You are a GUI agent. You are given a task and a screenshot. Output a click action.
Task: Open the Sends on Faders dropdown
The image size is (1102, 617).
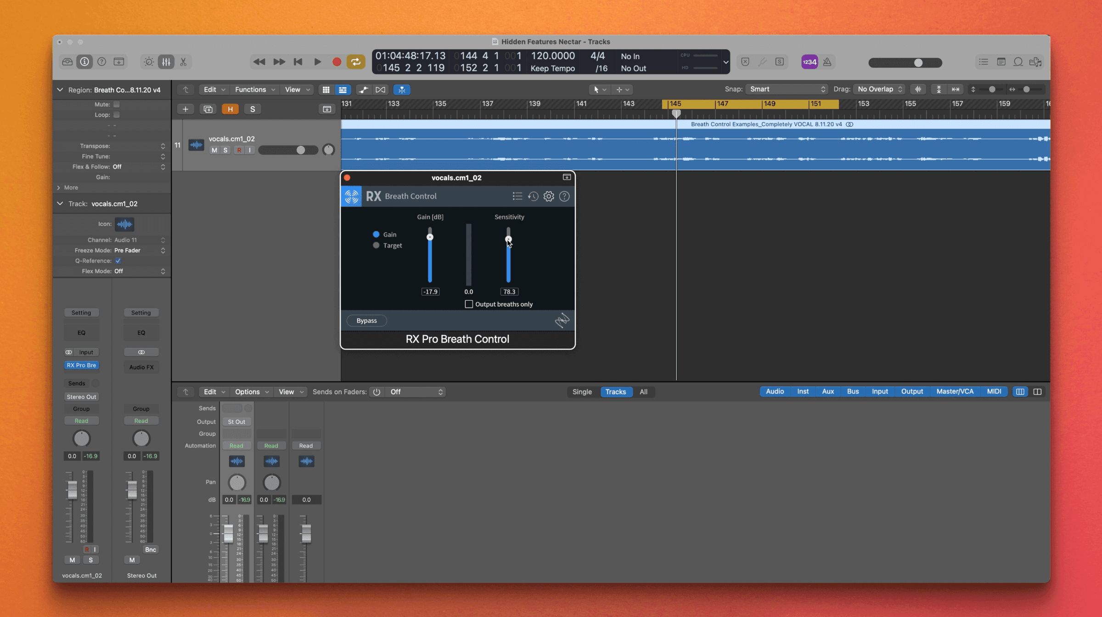click(x=416, y=392)
